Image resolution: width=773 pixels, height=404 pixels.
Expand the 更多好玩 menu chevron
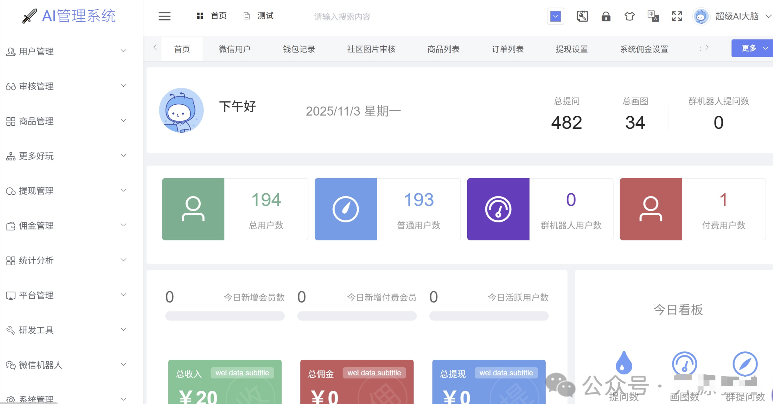[123, 155]
